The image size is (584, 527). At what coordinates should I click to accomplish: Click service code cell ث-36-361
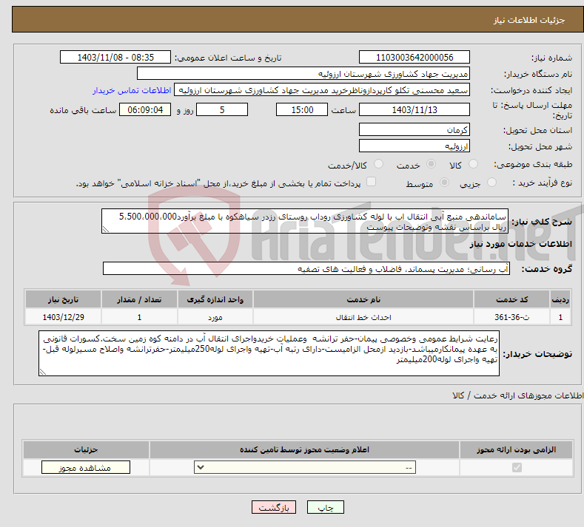tap(512, 317)
